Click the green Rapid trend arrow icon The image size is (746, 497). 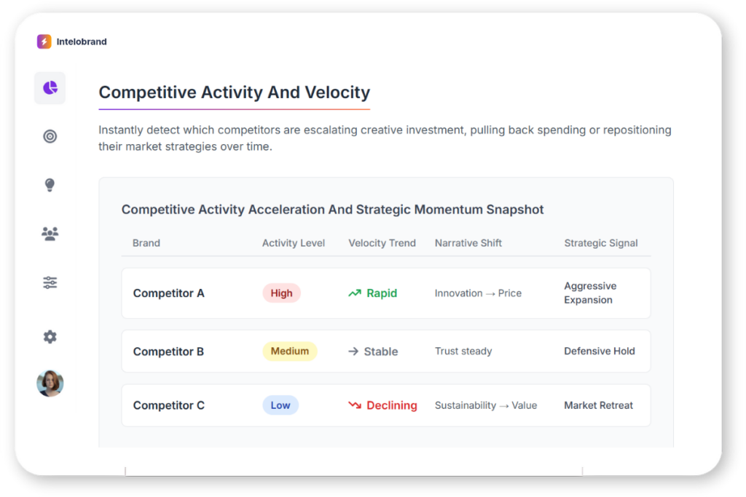click(355, 293)
